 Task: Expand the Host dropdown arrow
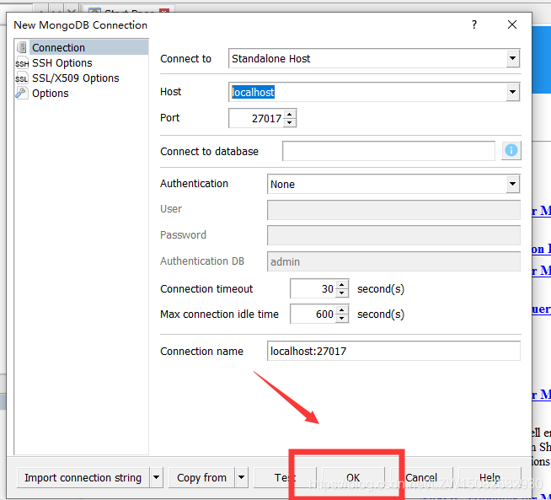click(513, 92)
